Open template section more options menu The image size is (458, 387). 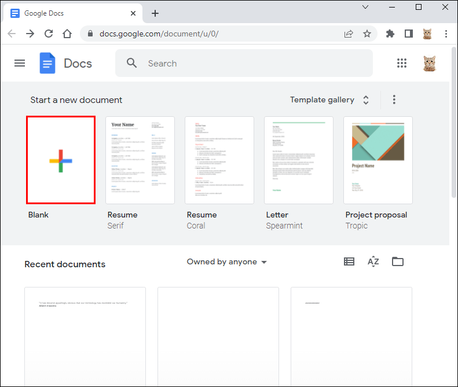[394, 99]
